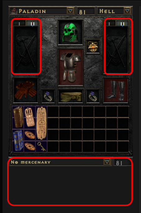Select the black greaves boots item
This screenshot has height=213, width=141.
[115, 90]
